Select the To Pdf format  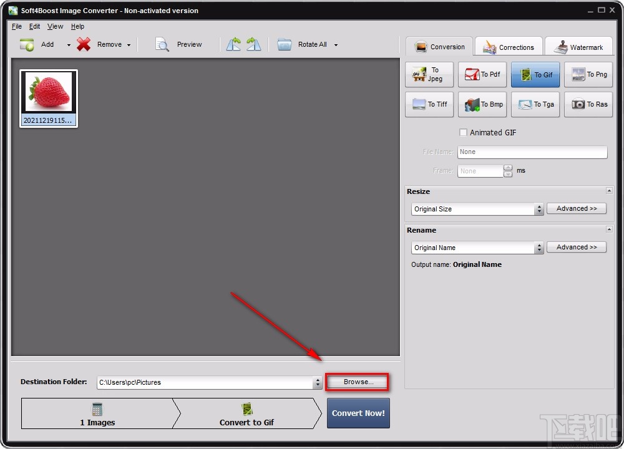[482, 74]
